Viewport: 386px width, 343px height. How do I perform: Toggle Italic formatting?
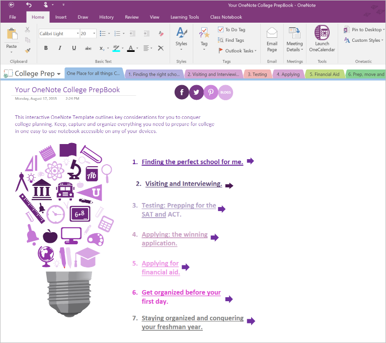60,48
